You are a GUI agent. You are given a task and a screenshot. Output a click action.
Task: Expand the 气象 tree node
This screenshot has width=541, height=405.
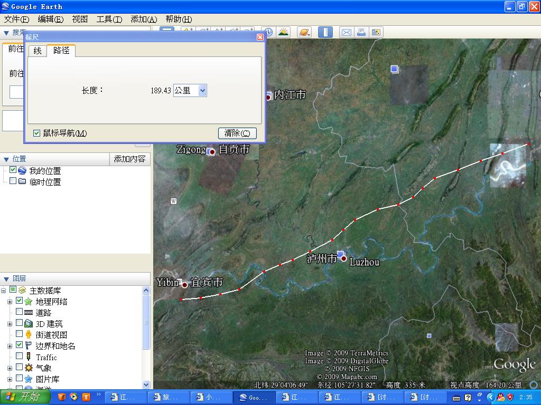pyautogui.click(x=10, y=368)
